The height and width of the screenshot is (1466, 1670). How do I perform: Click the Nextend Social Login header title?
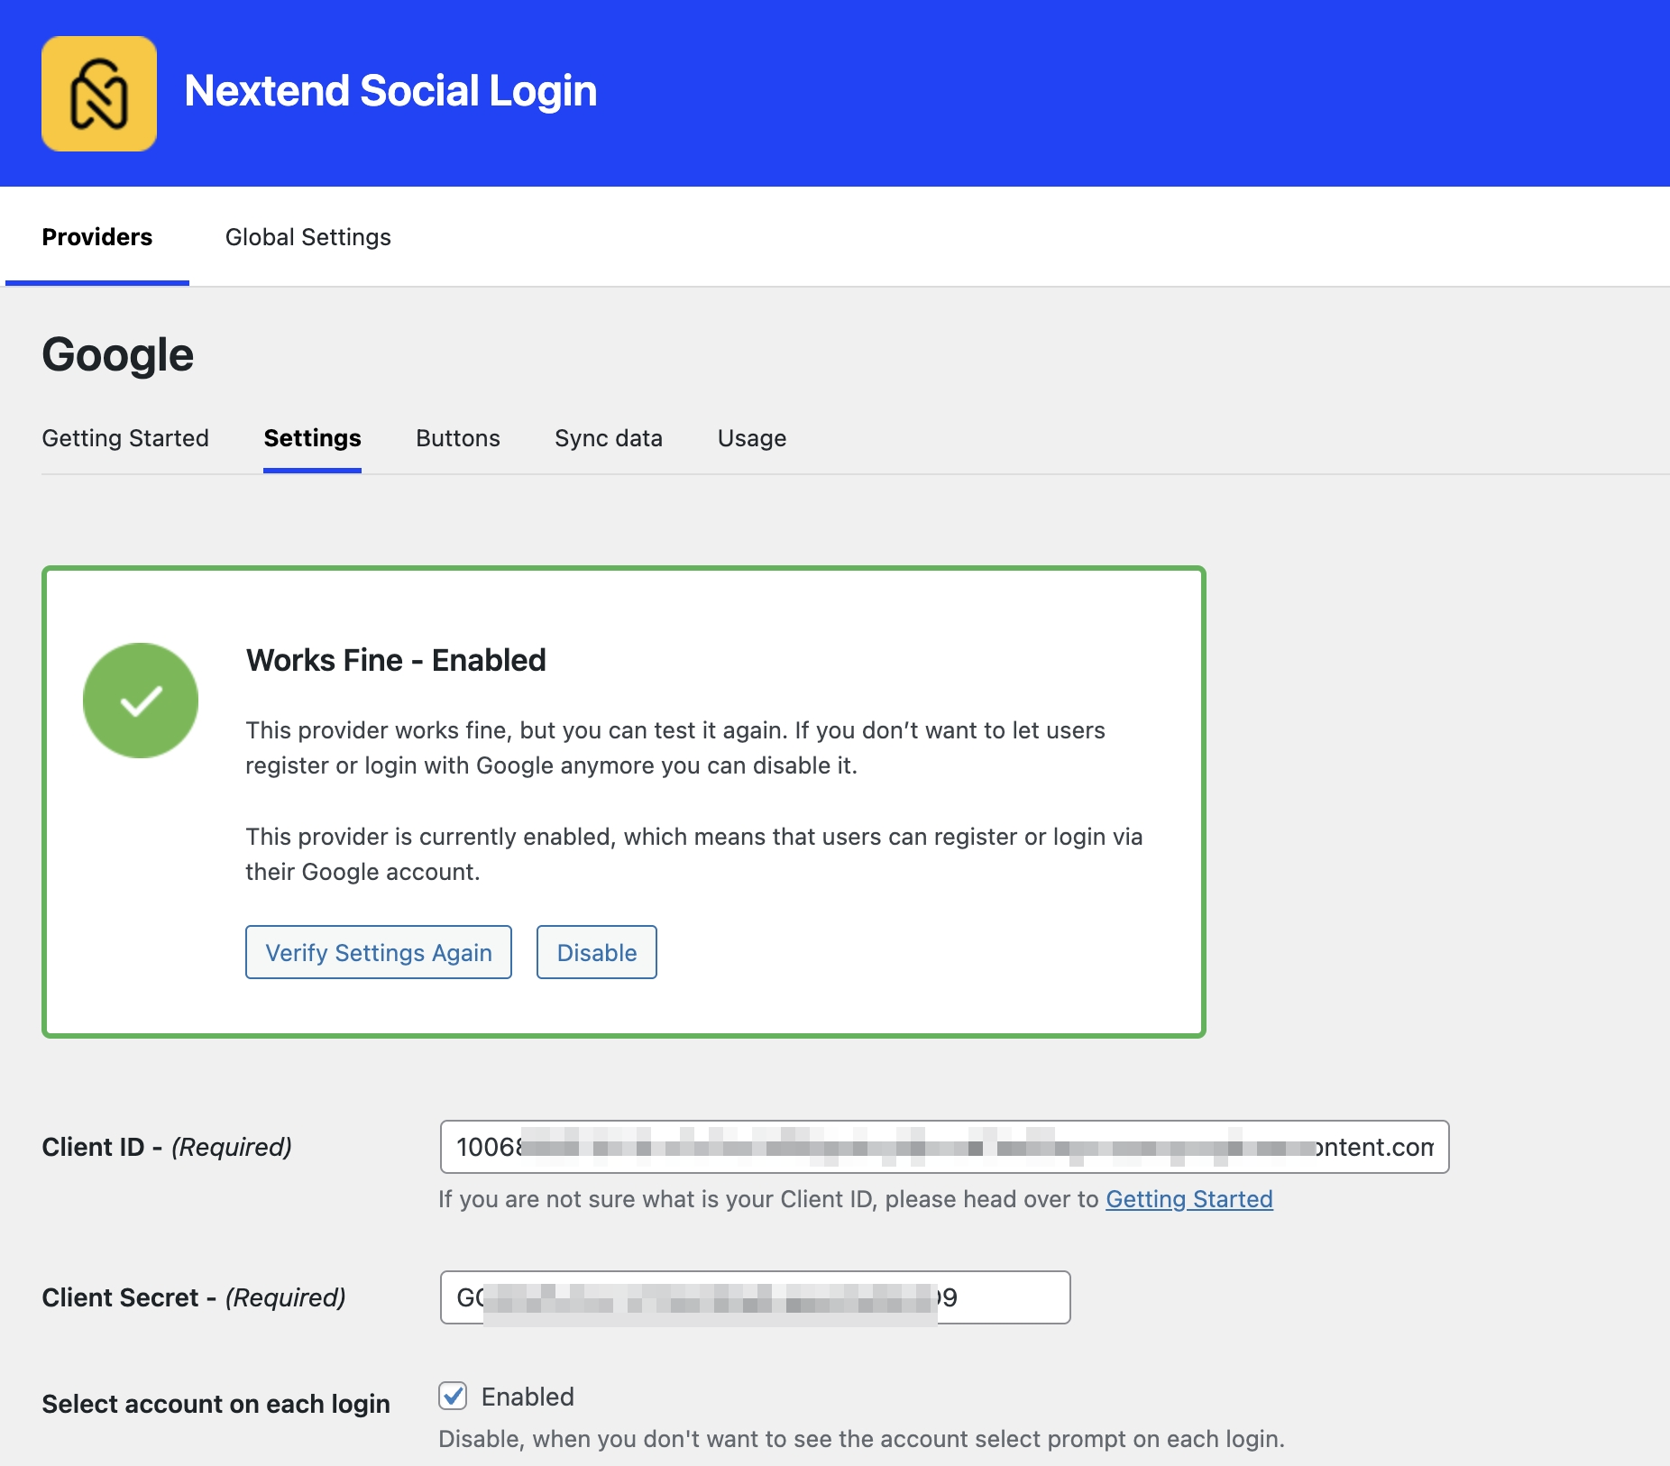390,91
